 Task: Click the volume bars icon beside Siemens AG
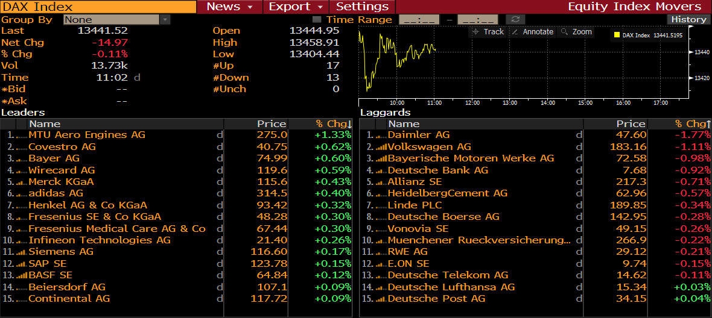(x=22, y=252)
